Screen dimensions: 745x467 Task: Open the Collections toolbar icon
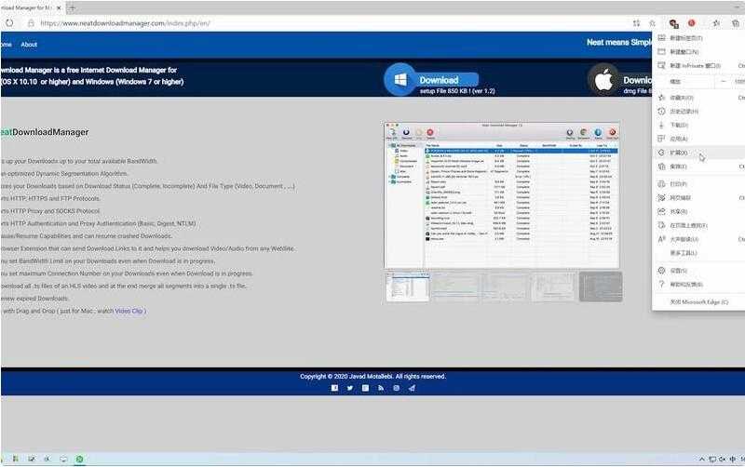[x=736, y=23]
